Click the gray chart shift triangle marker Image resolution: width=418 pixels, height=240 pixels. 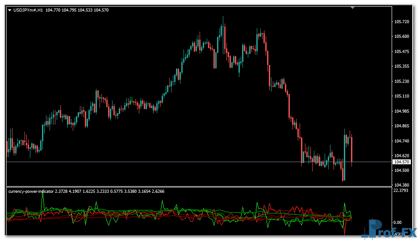pyautogui.click(x=353, y=7)
